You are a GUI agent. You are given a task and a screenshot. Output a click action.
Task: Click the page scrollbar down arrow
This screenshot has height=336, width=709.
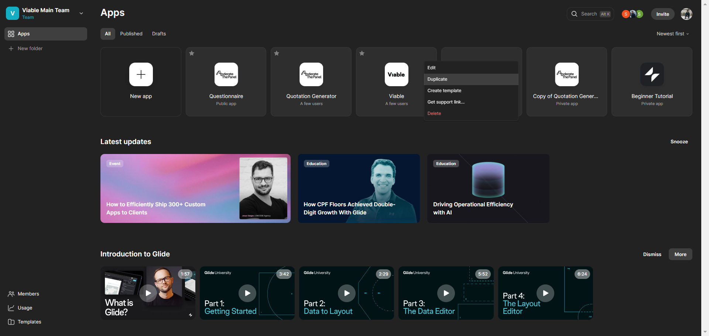click(705, 332)
